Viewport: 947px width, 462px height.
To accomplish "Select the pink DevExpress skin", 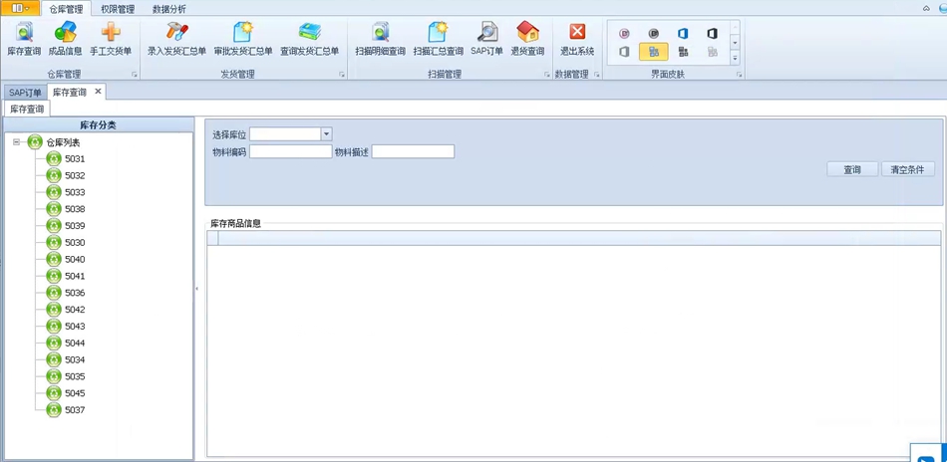I will click(x=624, y=34).
